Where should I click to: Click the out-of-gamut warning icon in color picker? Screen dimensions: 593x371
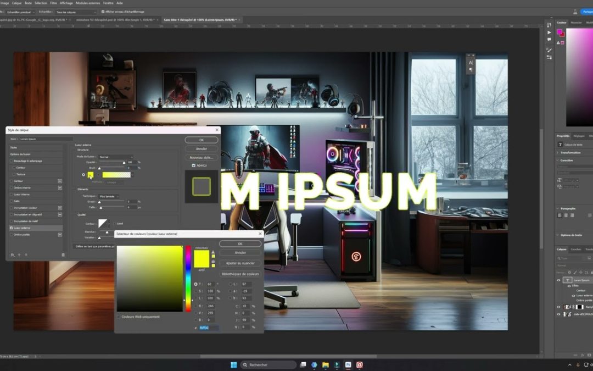click(213, 252)
